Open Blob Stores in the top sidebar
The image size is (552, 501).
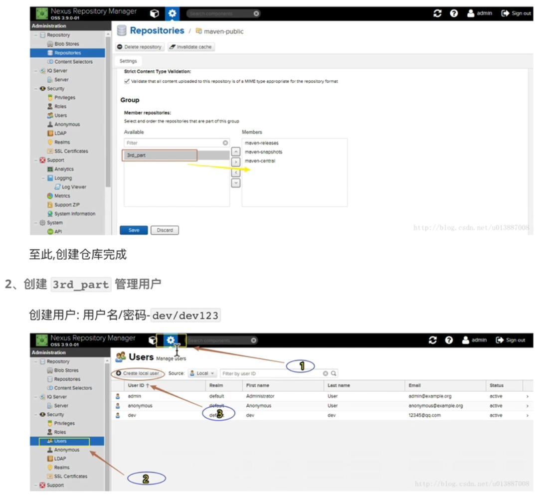[x=66, y=44]
